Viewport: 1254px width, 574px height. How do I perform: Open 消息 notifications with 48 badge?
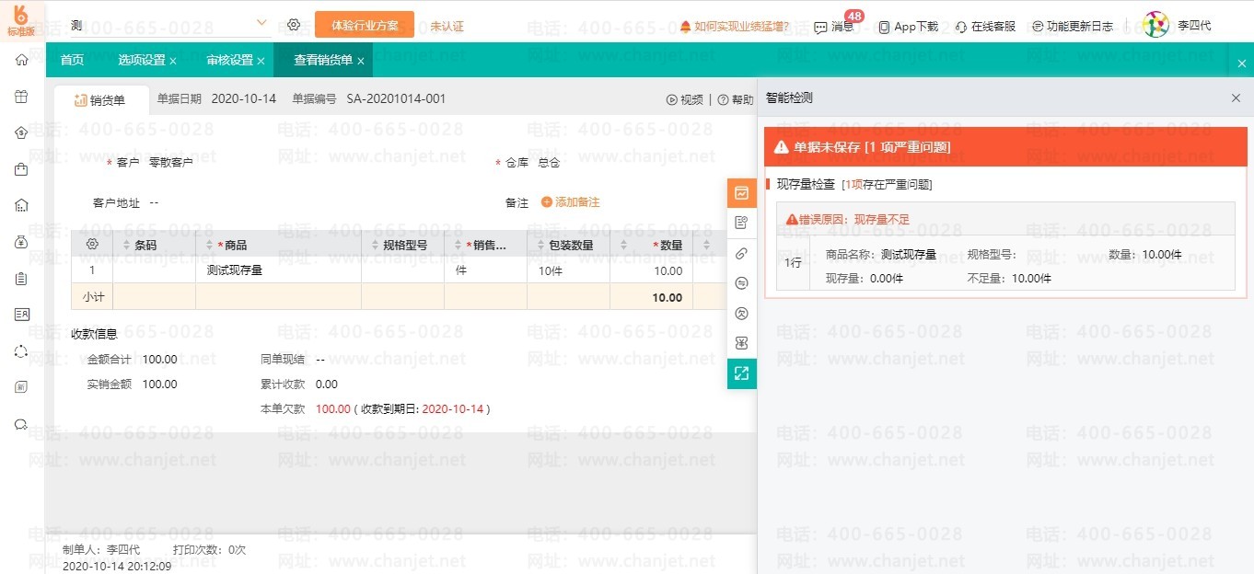tap(833, 27)
